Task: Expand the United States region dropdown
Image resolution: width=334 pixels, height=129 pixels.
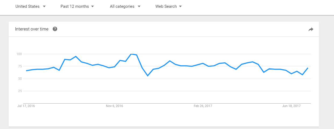Action: (x=30, y=6)
